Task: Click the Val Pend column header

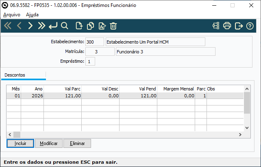Action: 138,89
